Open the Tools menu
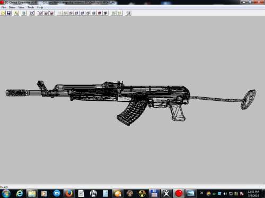The height and width of the screenshot is (198, 265). pos(31,7)
